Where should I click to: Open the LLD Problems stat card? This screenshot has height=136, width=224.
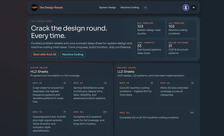pyautogui.click(x=181, y=29)
